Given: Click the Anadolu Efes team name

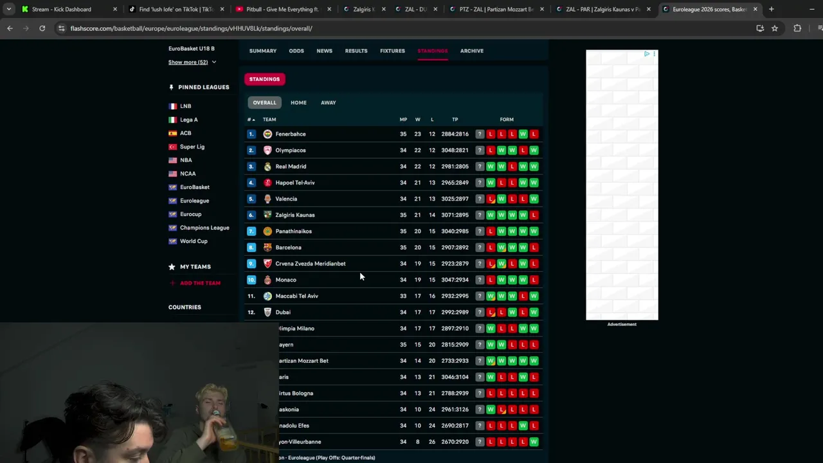Looking at the screenshot, I should pos(294,426).
